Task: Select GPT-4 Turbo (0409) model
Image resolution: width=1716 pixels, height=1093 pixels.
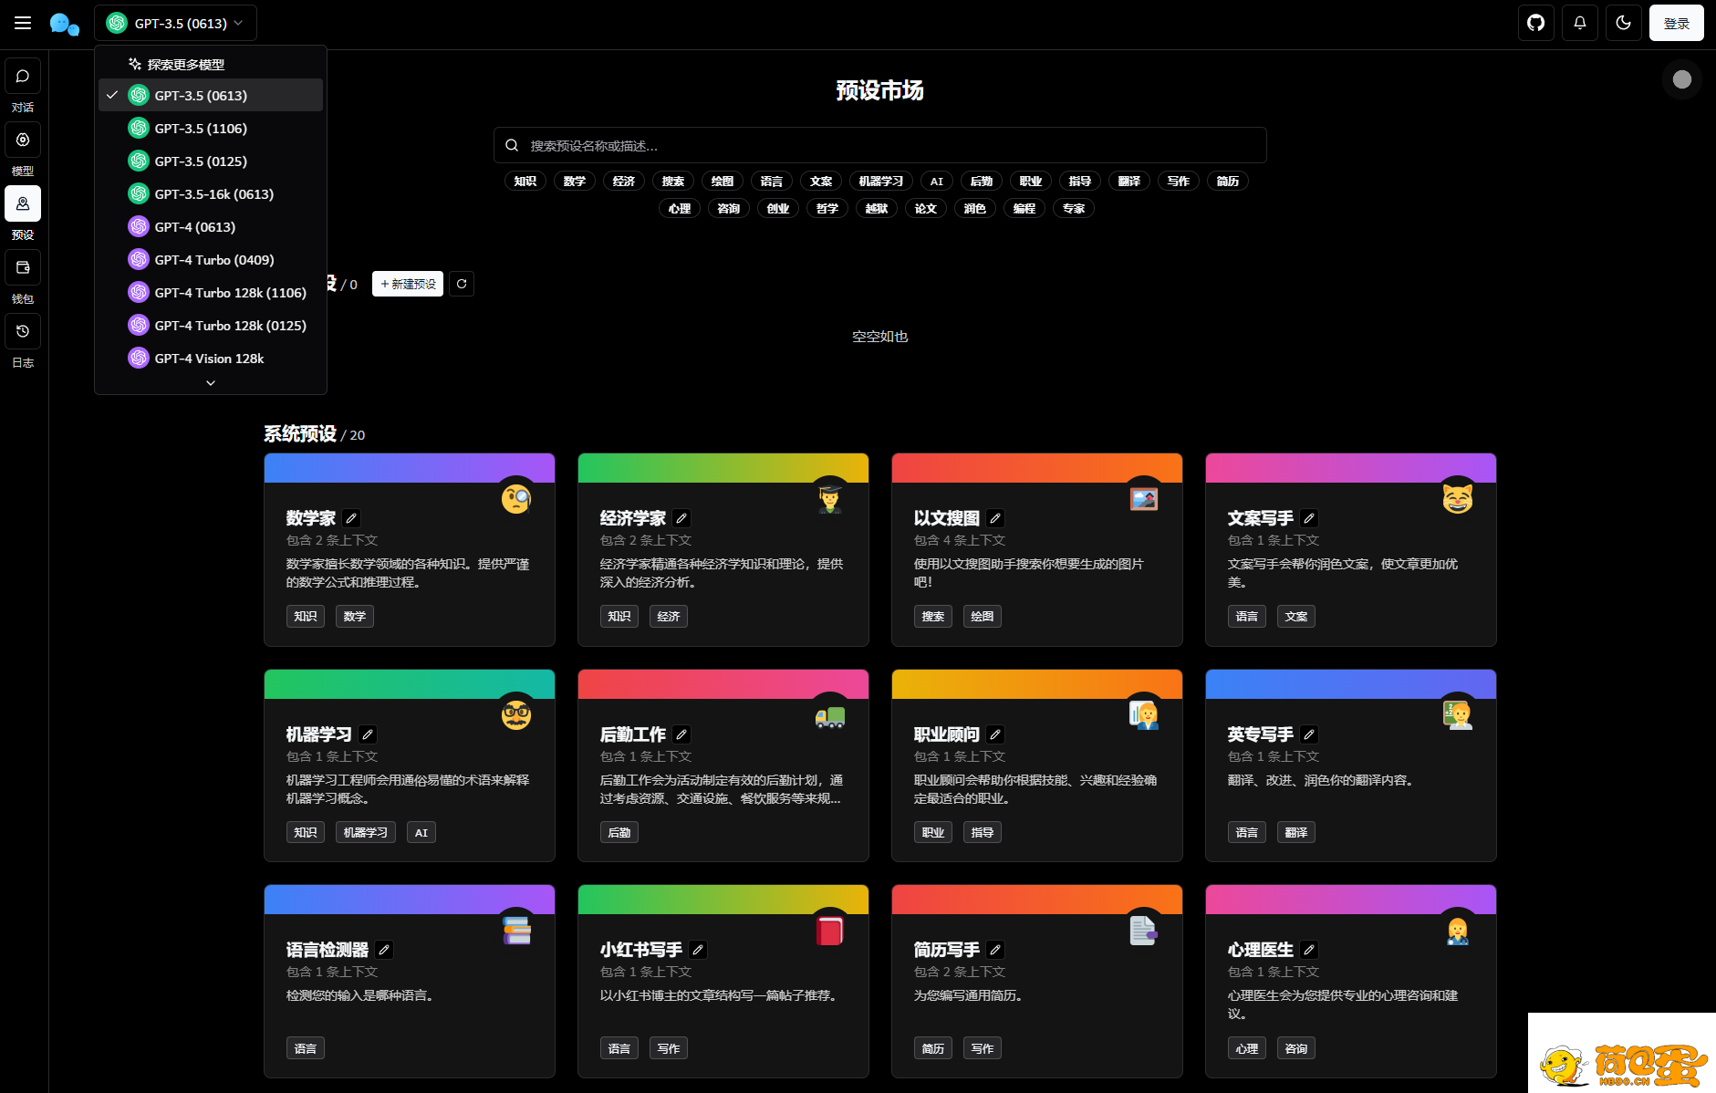Action: [211, 259]
